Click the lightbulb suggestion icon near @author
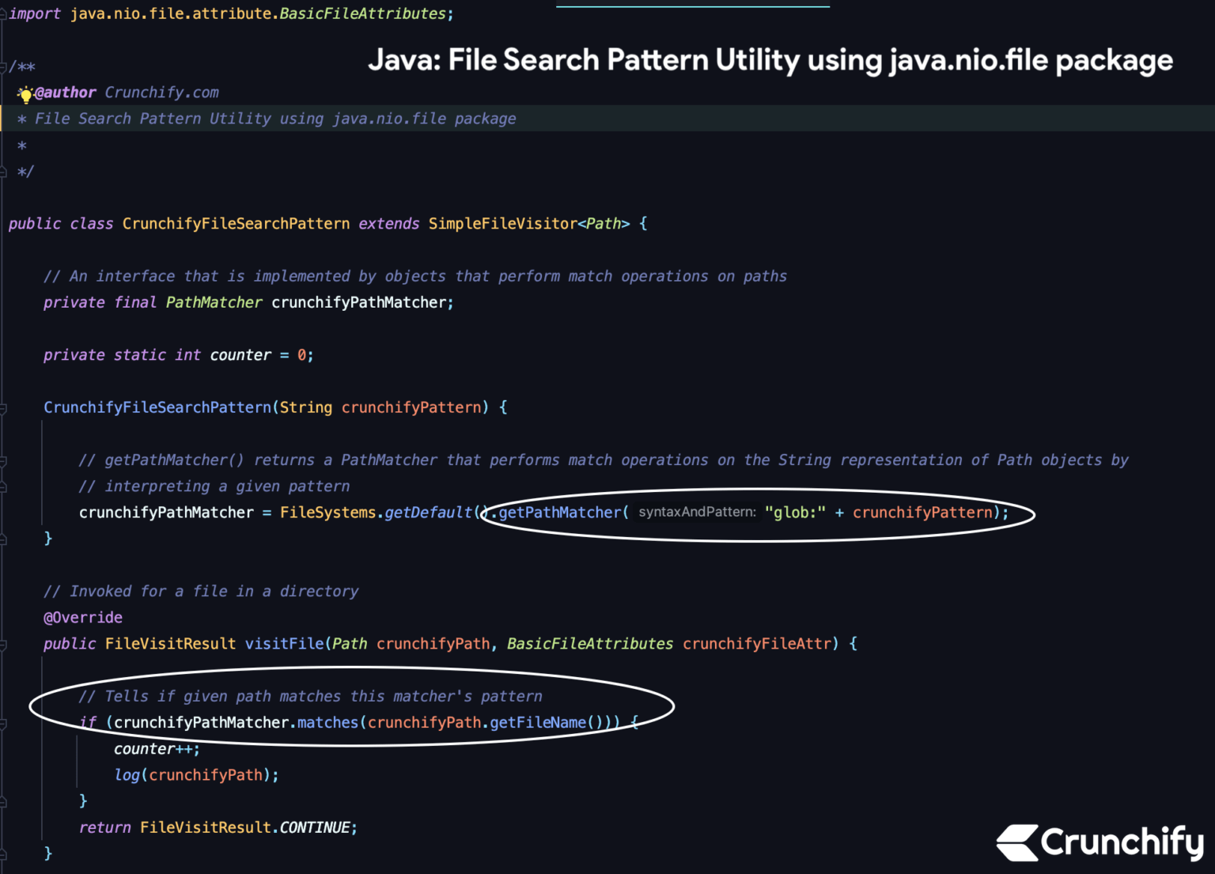The height and width of the screenshot is (874, 1215). tap(25, 94)
